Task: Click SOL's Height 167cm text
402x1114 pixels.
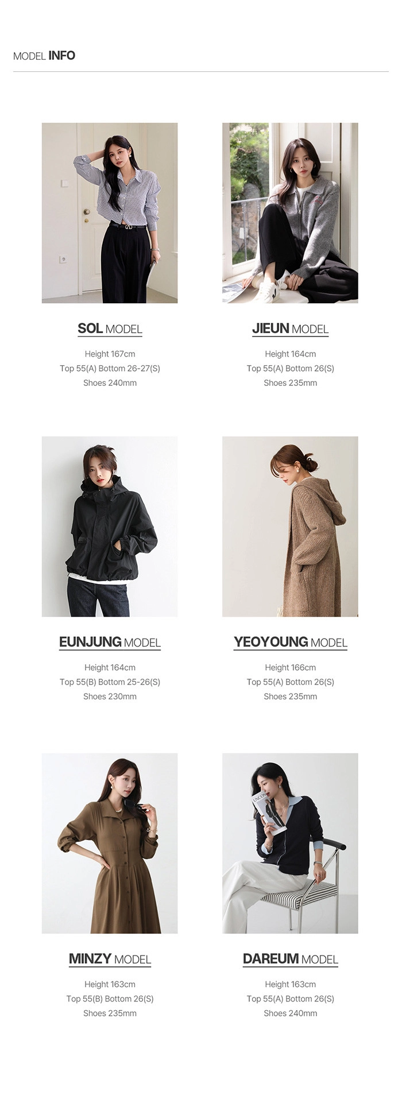Action: (110, 354)
